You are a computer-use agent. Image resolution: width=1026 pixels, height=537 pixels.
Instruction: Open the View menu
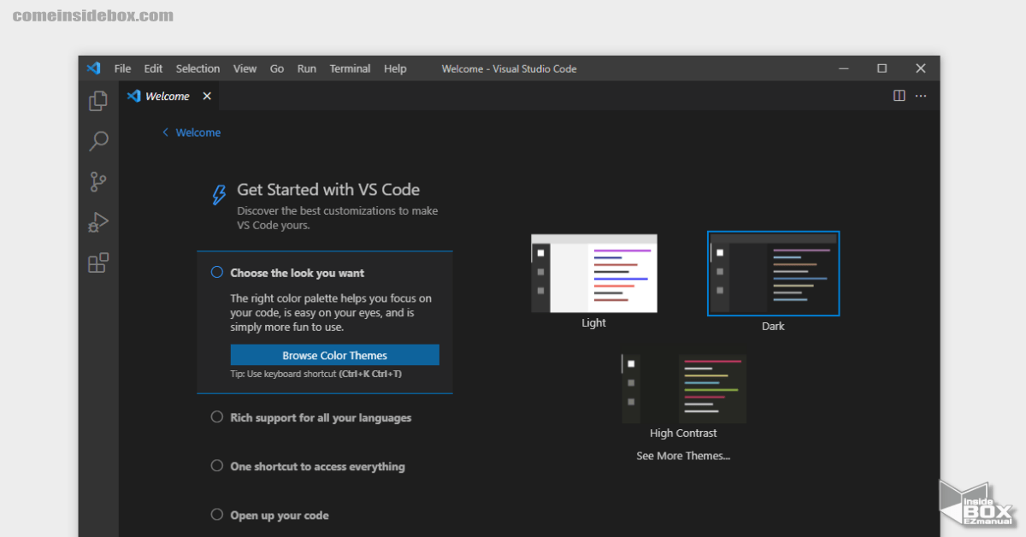245,68
